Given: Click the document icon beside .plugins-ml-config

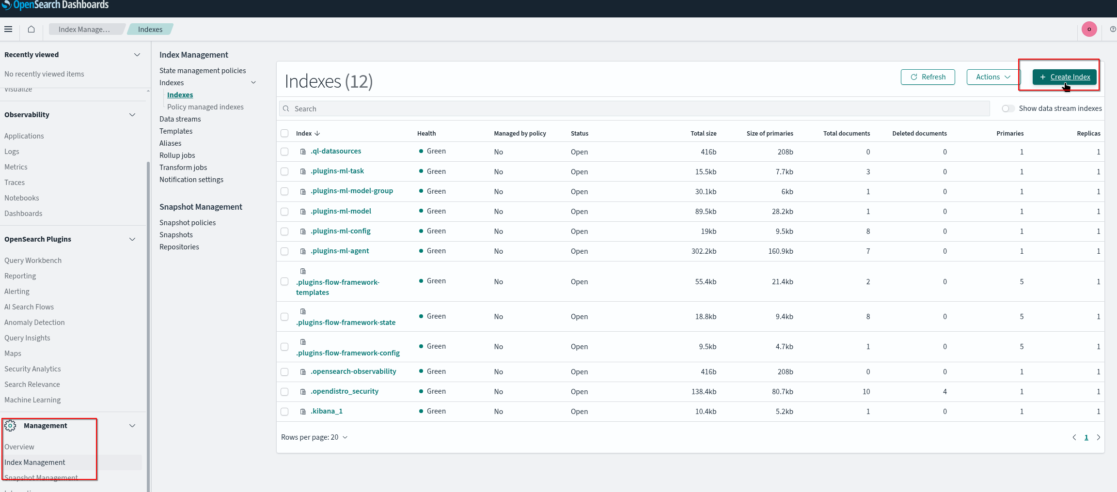Looking at the screenshot, I should [x=303, y=231].
